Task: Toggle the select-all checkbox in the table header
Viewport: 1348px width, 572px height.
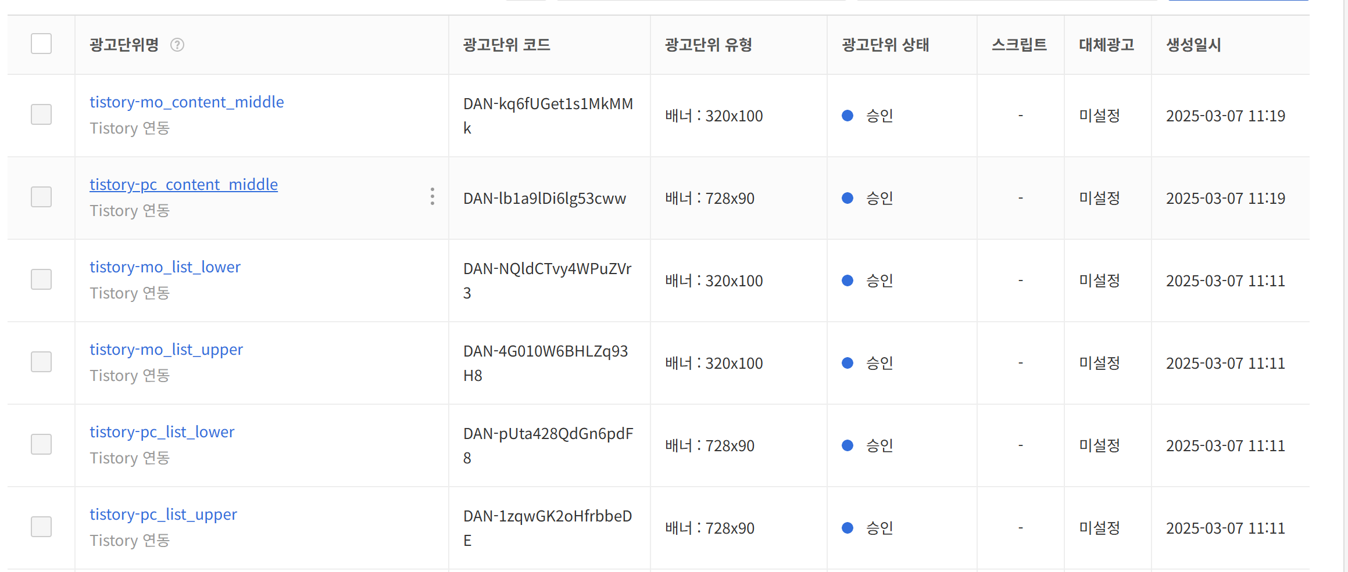Action: [x=41, y=44]
